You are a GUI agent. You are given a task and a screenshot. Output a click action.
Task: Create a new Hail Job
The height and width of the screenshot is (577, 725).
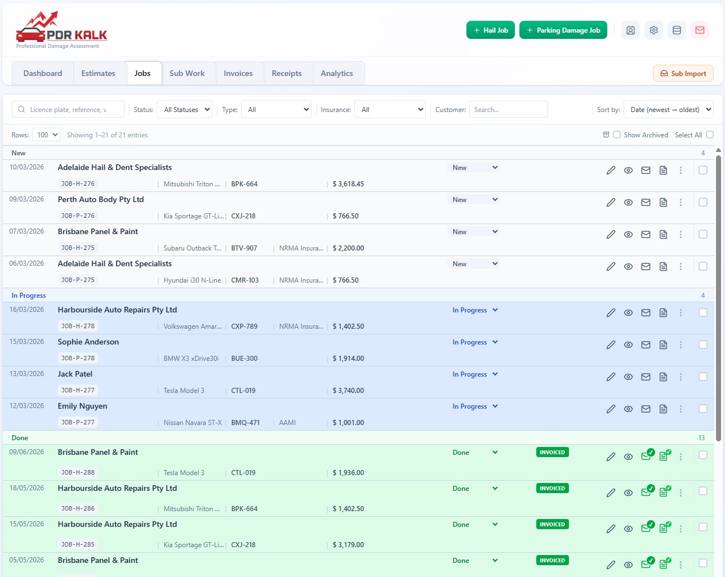491,30
